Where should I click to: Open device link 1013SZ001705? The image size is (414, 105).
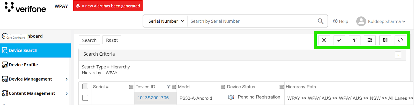pyautogui.click(x=153, y=98)
